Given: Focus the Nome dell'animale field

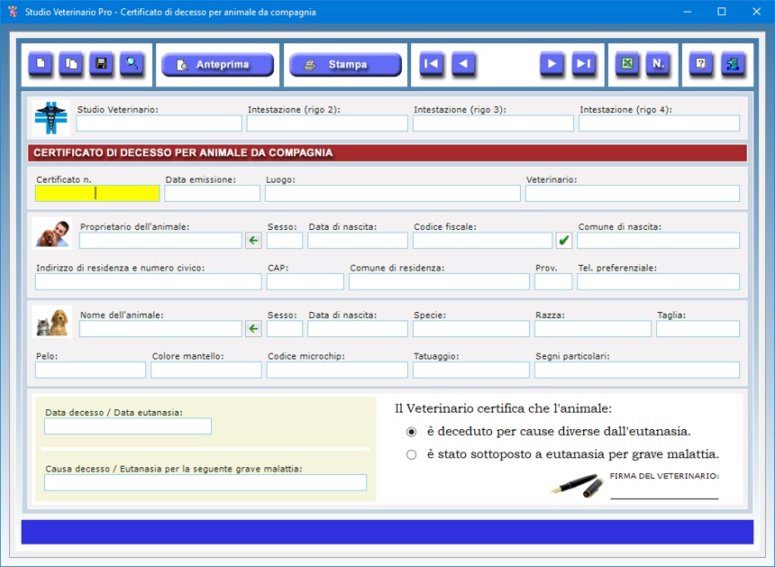Looking at the screenshot, I should pyautogui.click(x=160, y=329).
